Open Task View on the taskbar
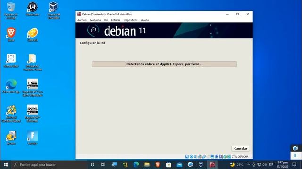Image resolution: width=302 pixels, height=169 pixels. point(103,165)
